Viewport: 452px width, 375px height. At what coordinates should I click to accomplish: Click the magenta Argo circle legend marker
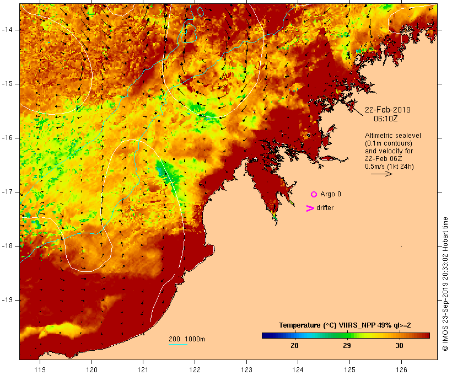point(314,195)
